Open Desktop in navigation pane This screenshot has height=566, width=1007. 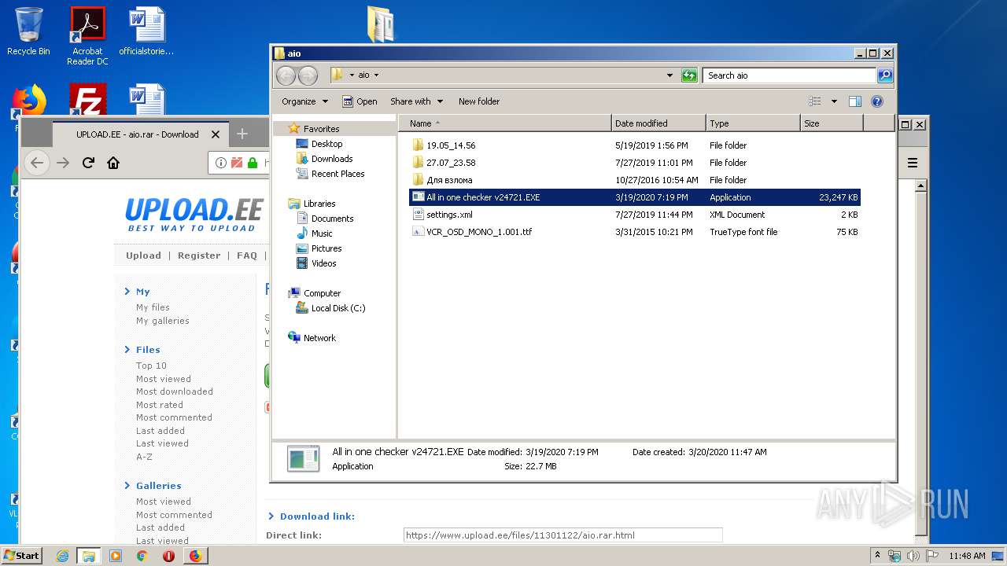pos(326,144)
